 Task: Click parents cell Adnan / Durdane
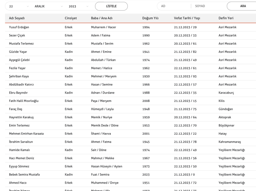pyautogui.click(x=103, y=93)
